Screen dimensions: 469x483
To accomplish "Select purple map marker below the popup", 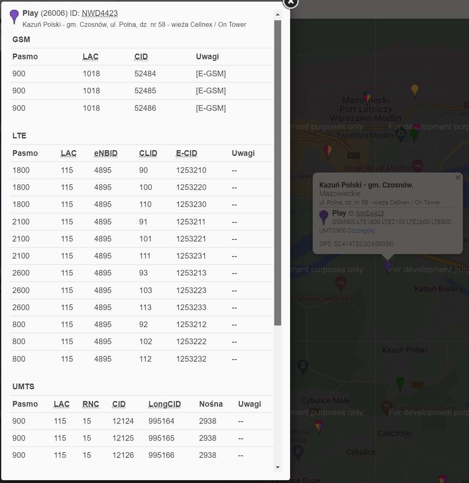I will point(387,267).
